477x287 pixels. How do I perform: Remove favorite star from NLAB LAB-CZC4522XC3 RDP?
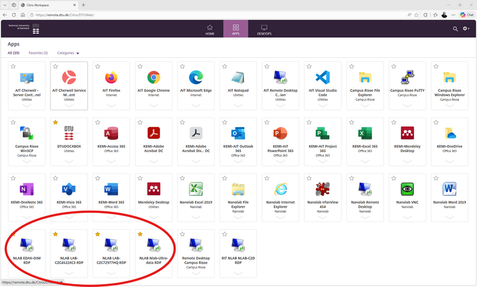[55, 234]
